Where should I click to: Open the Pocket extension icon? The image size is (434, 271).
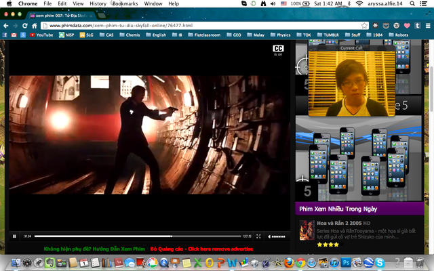[386, 26]
